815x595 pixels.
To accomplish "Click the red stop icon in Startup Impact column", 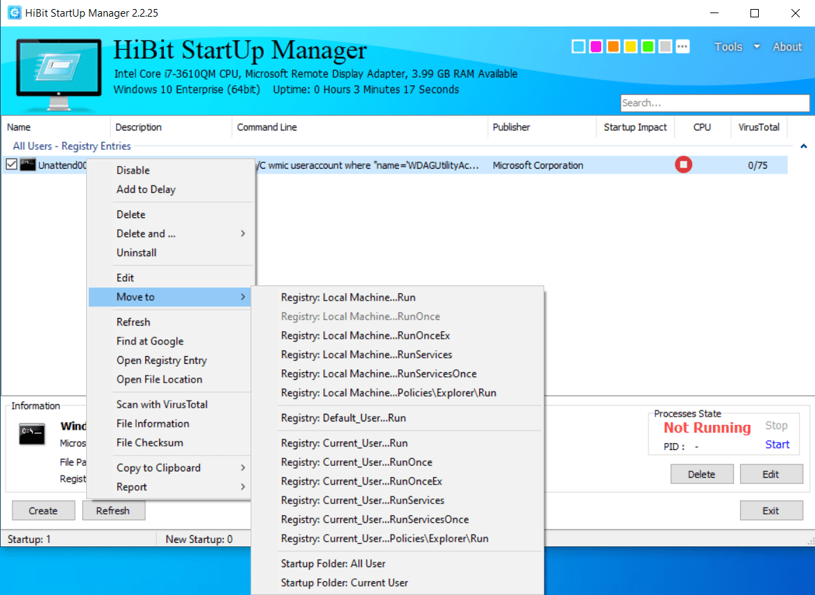I will [684, 165].
